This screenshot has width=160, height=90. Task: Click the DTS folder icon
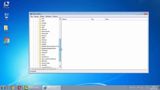(40, 19)
